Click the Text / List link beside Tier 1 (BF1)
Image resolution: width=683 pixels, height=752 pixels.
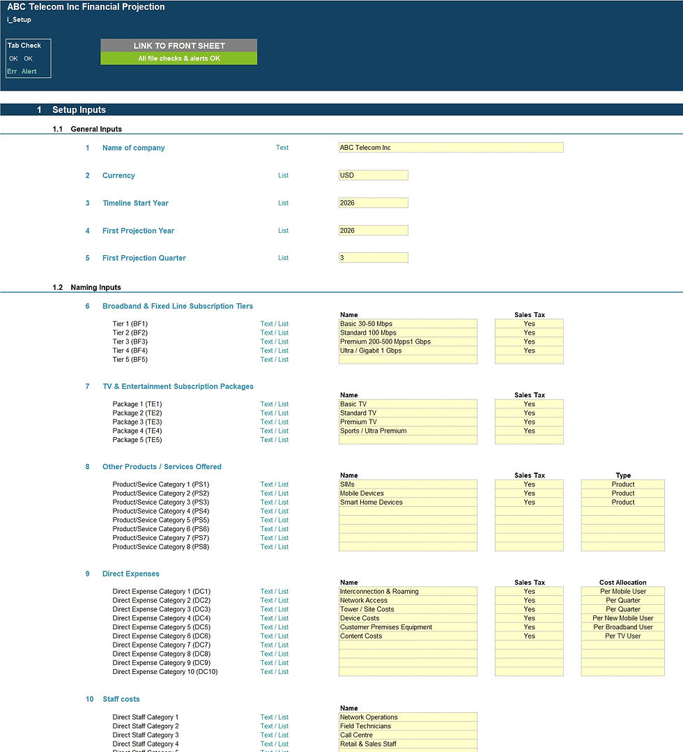pos(274,323)
